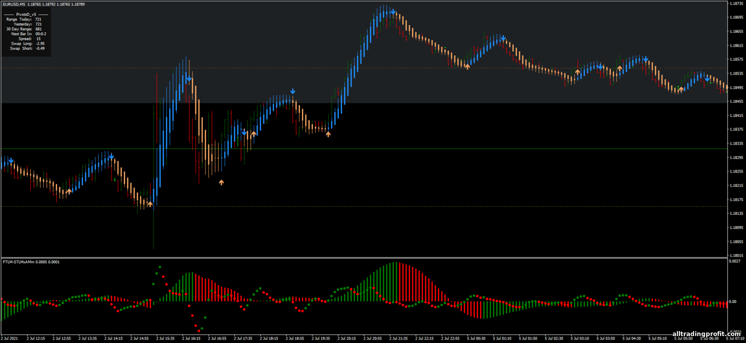
Task: Click price level 1.18175 on the price scale
Action: (737, 200)
